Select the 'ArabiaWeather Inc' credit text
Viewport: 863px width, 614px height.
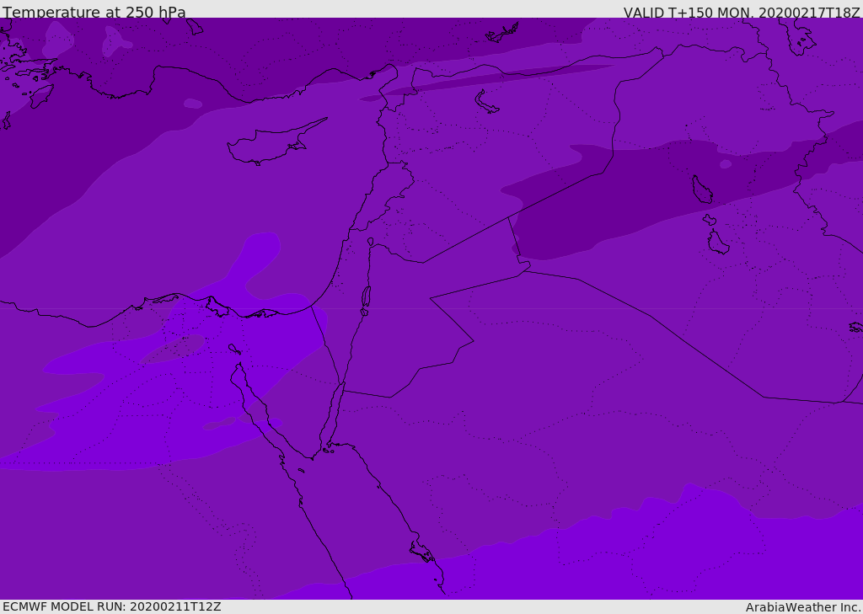[803, 607]
